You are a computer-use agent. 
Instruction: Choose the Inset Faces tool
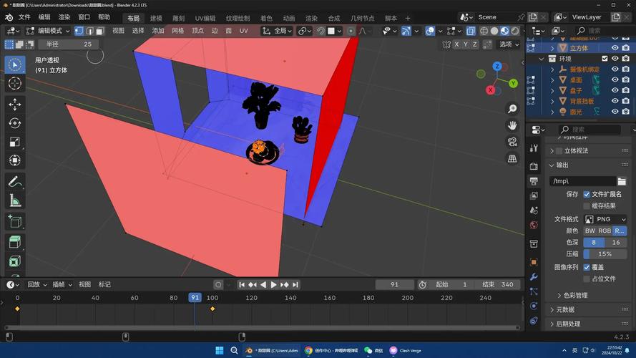click(15, 261)
